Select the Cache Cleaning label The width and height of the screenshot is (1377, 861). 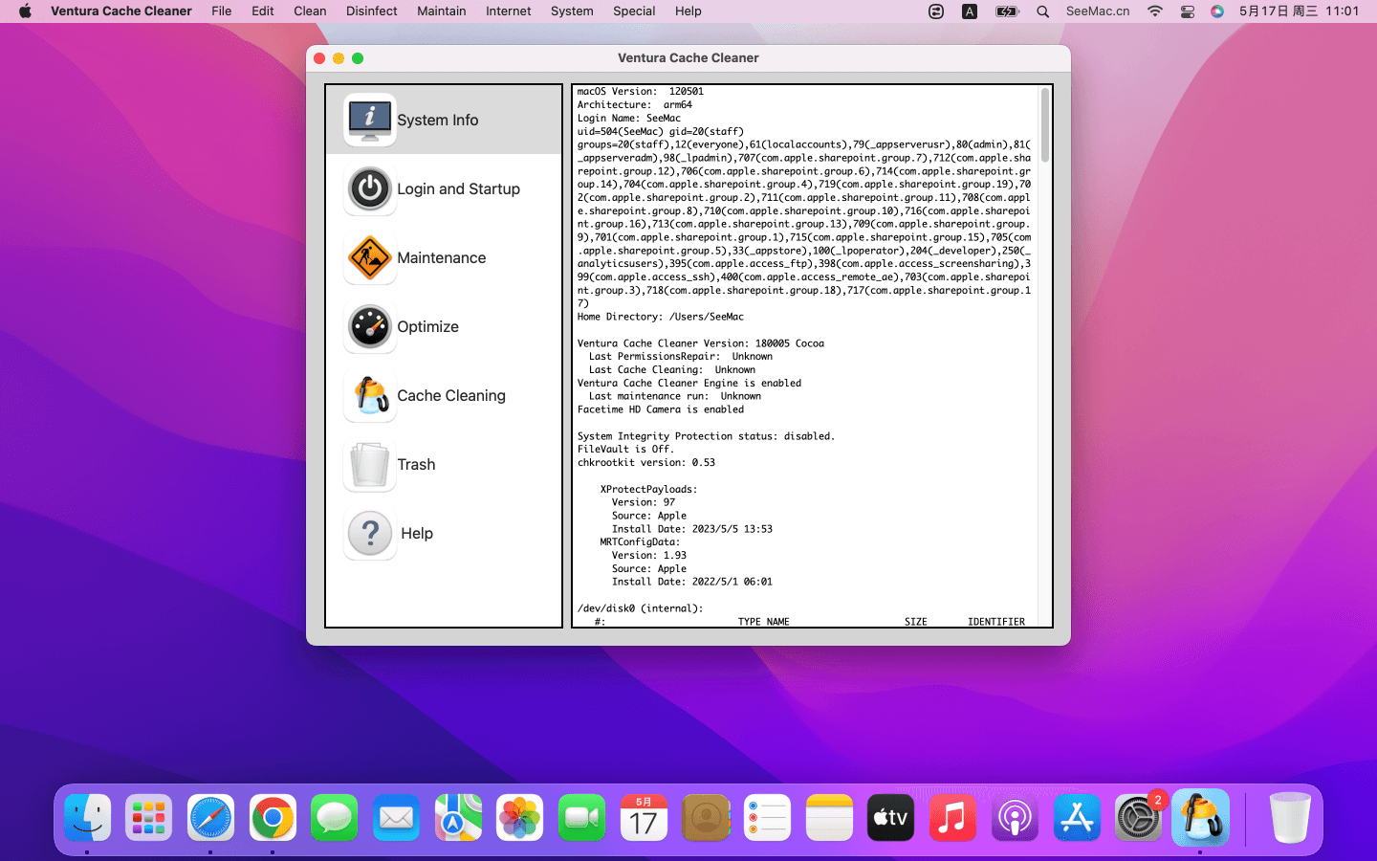(x=451, y=395)
